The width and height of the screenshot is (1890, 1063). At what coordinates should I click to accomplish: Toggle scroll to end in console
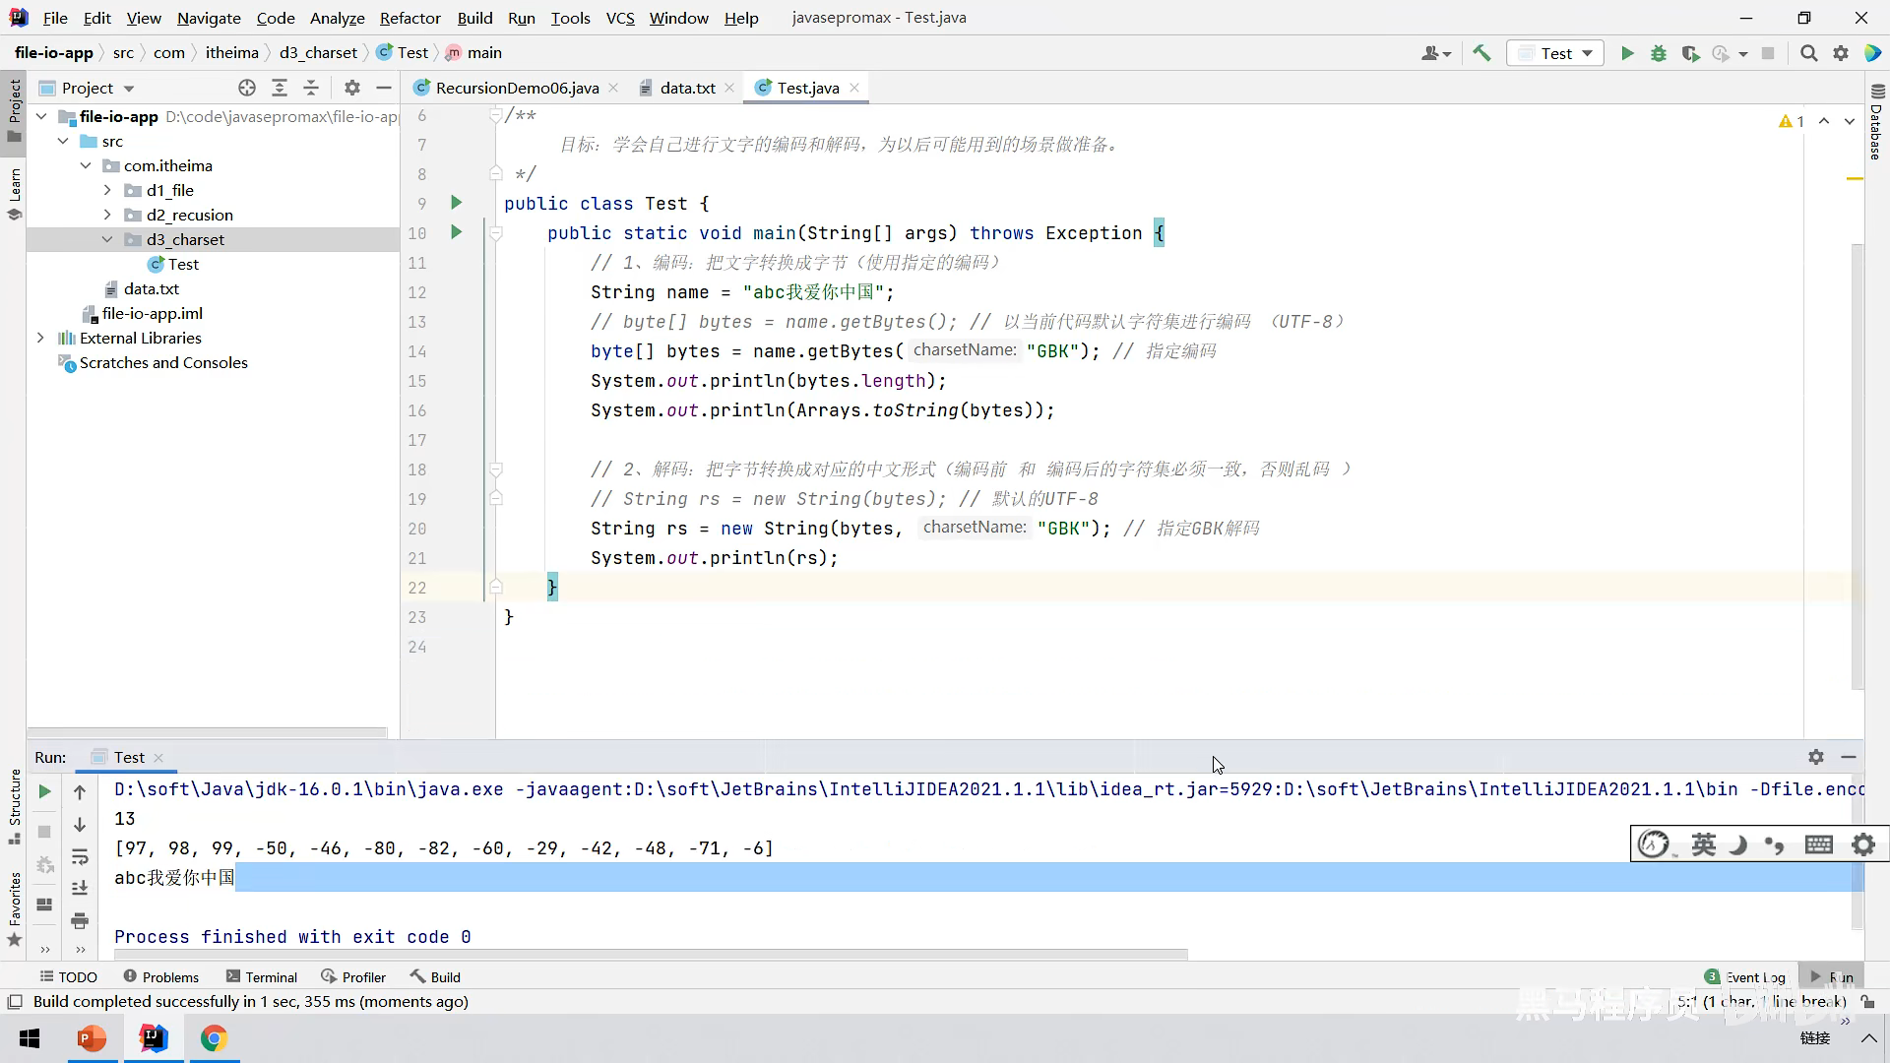pyautogui.click(x=80, y=889)
